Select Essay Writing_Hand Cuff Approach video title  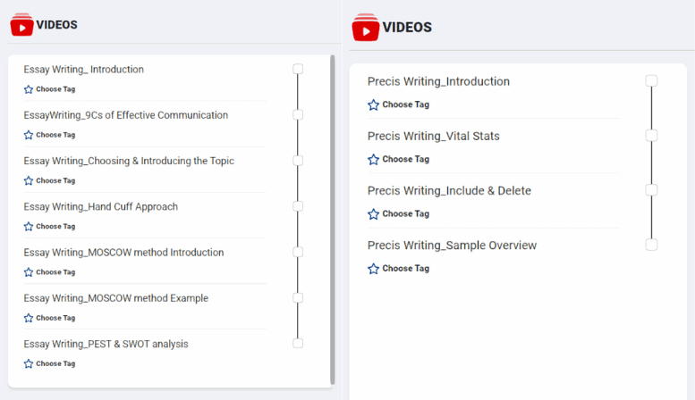[x=100, y=206]
